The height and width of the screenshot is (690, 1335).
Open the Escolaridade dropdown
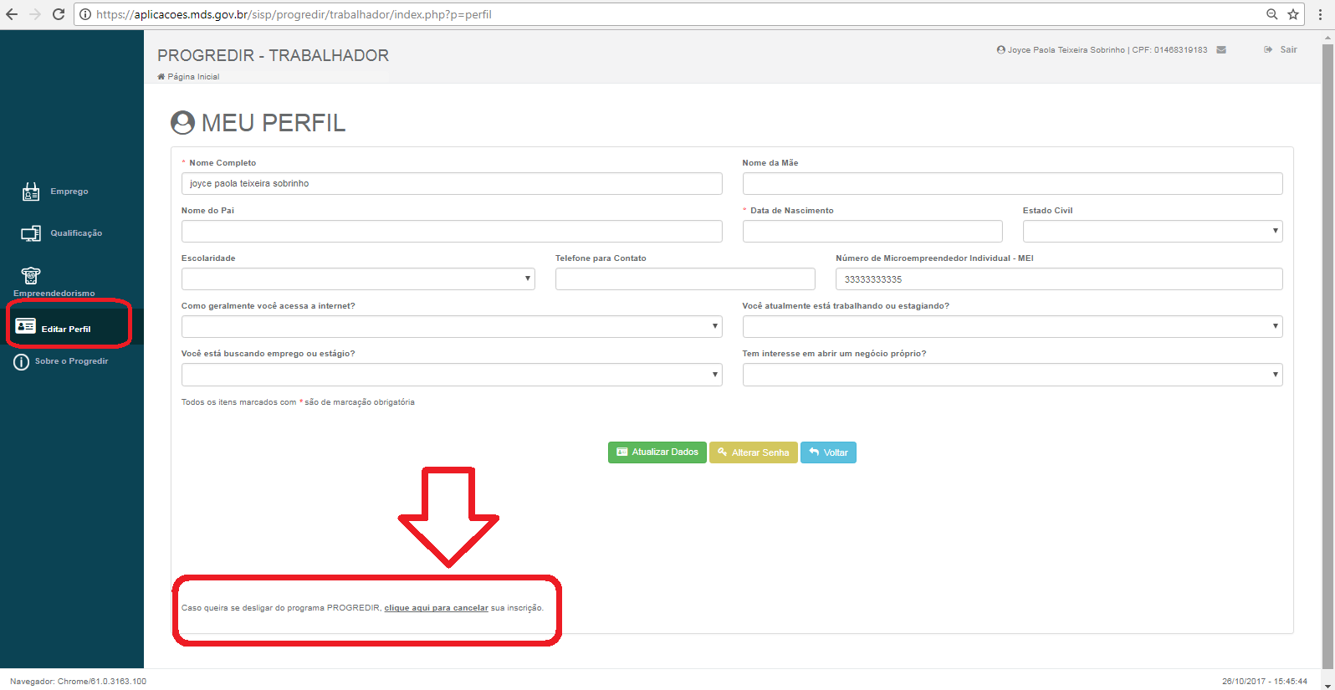[x=358, y=279]
